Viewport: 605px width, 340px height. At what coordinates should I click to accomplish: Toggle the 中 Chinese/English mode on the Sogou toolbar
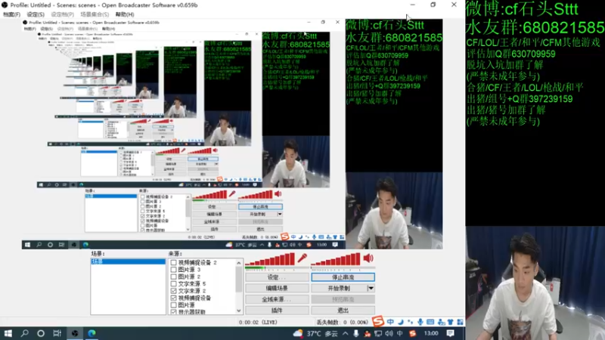[390, 322]
